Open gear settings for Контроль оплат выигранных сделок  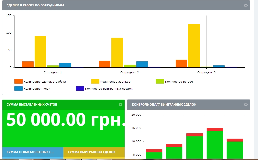click(x=246, y=105)
